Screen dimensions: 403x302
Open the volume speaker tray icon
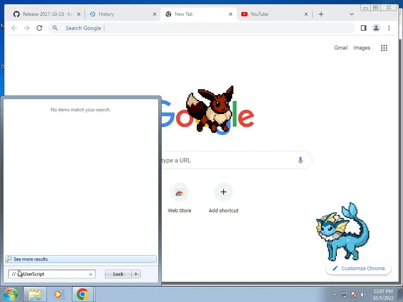point(363,295)
